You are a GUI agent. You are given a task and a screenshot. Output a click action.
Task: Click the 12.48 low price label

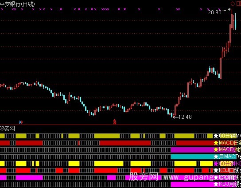185,117
